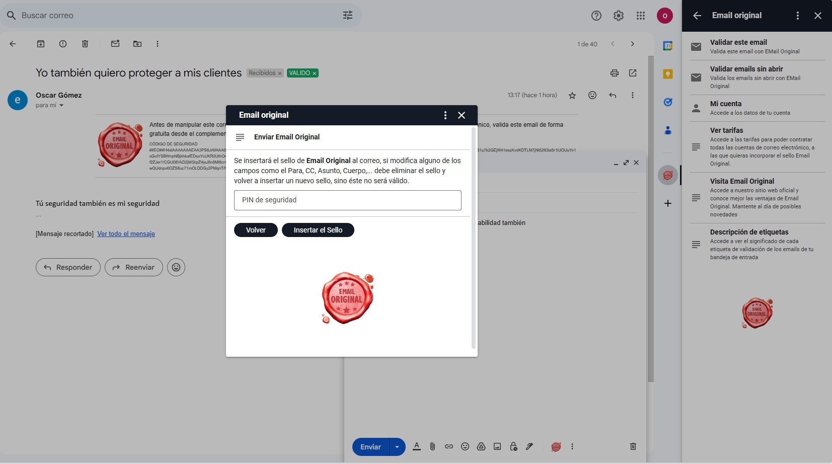Image resolution: width=832 pixels, height=464 pixels.
Task: Open the account avatar menu
Action: (665, 16)
